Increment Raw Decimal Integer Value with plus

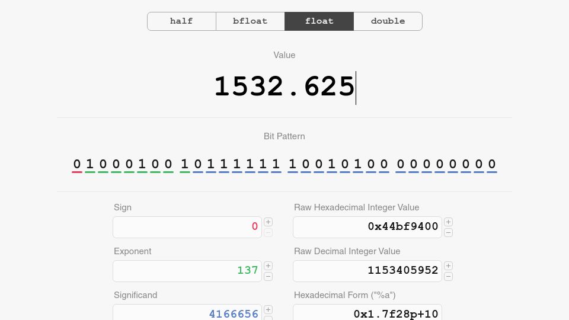click(448, 266)
